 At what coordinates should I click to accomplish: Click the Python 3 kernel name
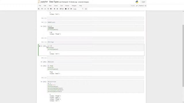(x=142, y=6)
